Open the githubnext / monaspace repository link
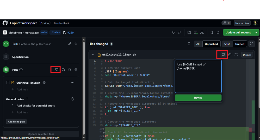 point(23,32)
